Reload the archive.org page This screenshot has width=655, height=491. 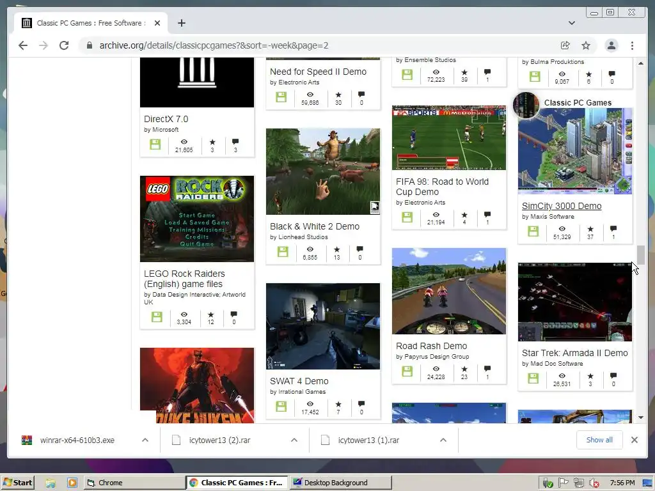pos(64,45)
